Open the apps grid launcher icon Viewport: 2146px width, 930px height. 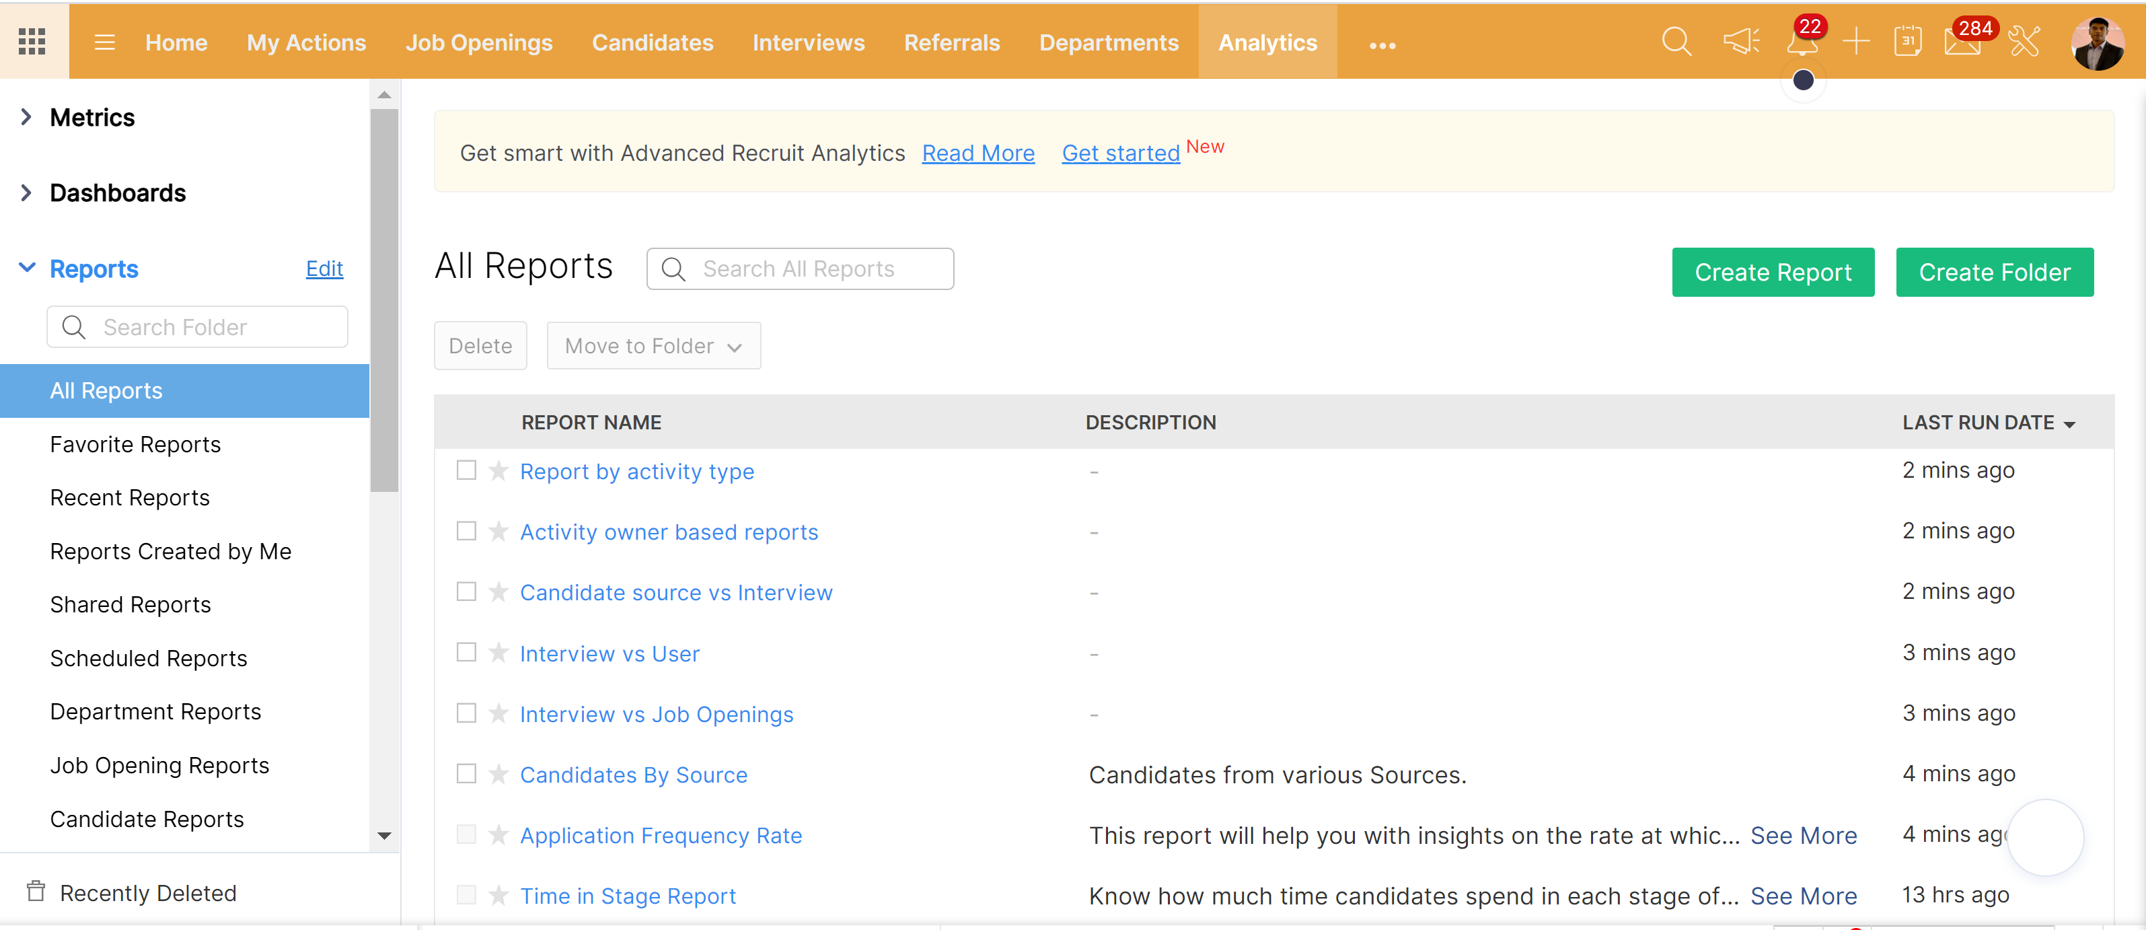(x=32, y=42)
